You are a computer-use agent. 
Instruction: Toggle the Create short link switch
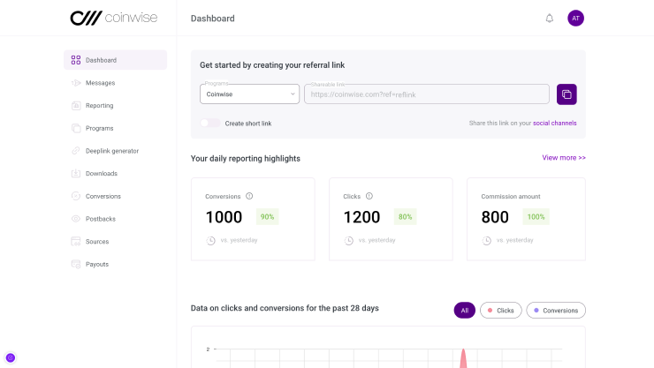click(x=210, y=124)
